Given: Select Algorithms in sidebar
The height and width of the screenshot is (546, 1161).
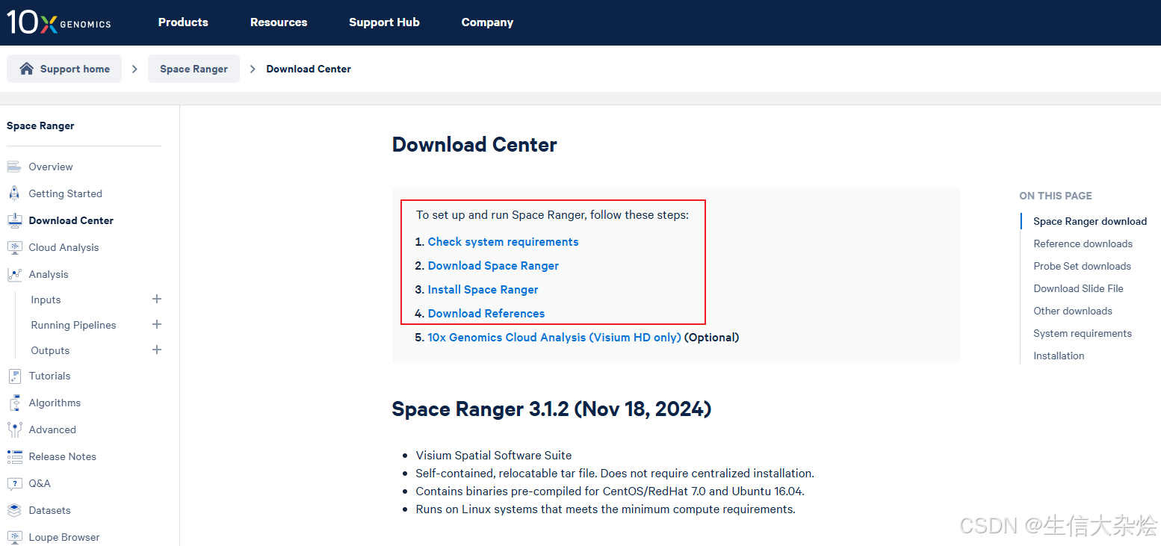Looking at the screenshot, I should click(55, 403).
